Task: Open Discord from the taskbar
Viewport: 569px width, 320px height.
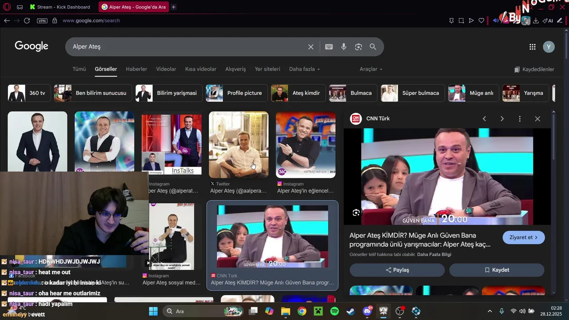Action: (x=367, y=311)
